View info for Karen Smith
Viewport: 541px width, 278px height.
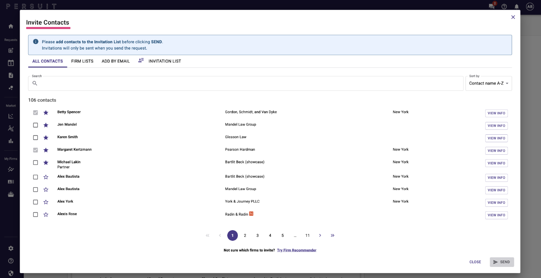click(496, 138)
